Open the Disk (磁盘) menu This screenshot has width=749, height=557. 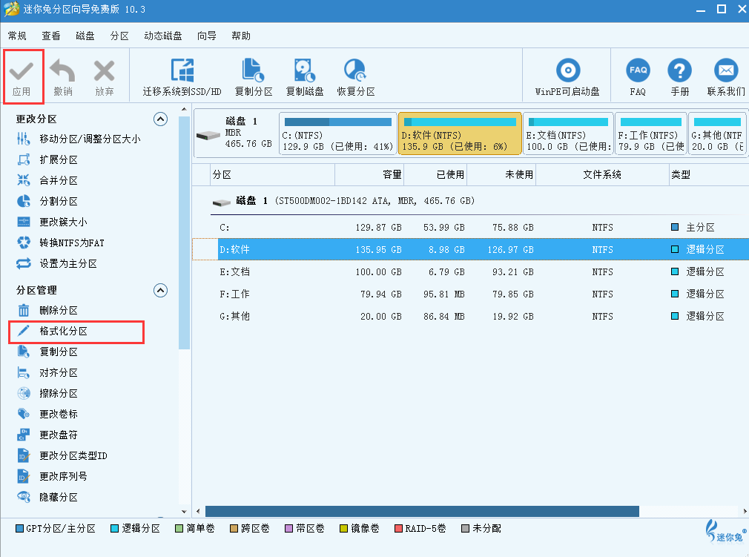pyautogui.click(x=85, y=36)
